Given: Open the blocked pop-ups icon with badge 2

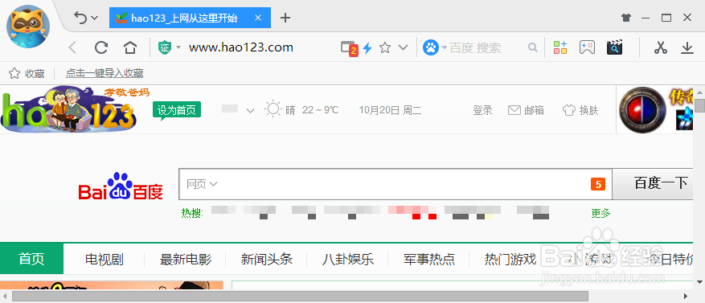Looking at the screenshot, I should (x=349, y=47).
